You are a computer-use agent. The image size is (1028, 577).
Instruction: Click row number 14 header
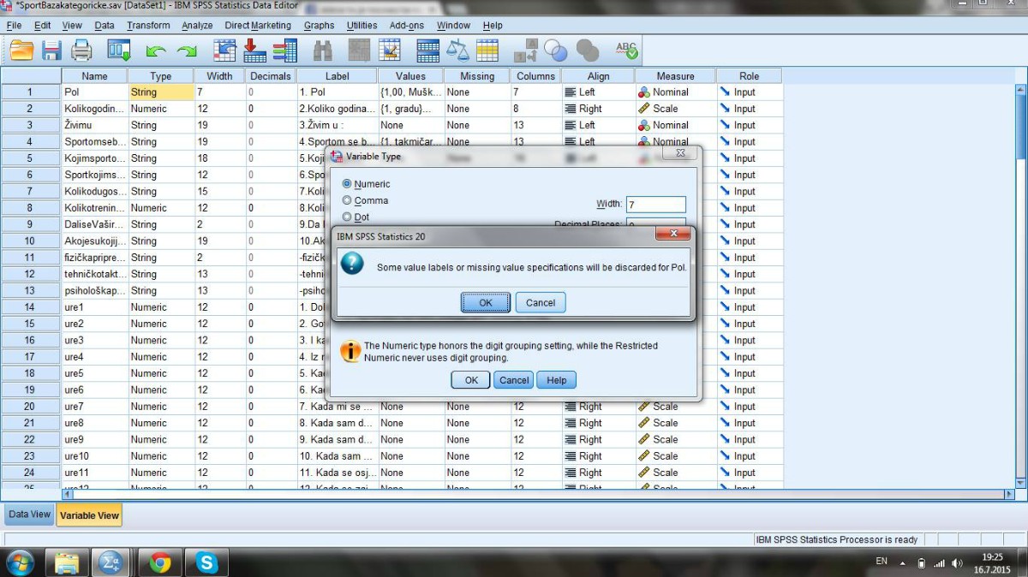[x=30, y=307]
